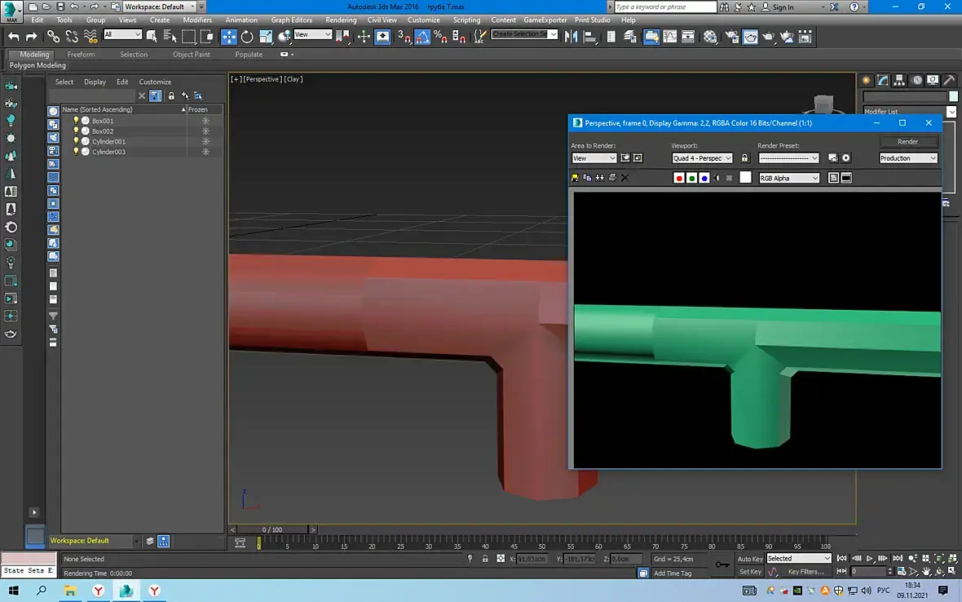962x602 pixels.
Task: Toggle the red channel in render window
Action: 679,178
